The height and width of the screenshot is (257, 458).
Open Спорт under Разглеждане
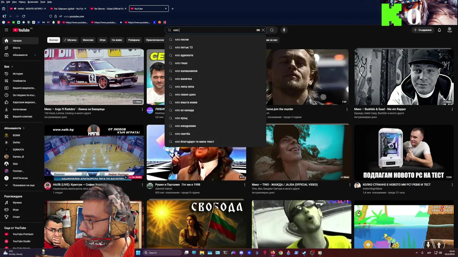pyautogui.click(x=20, y=217)
